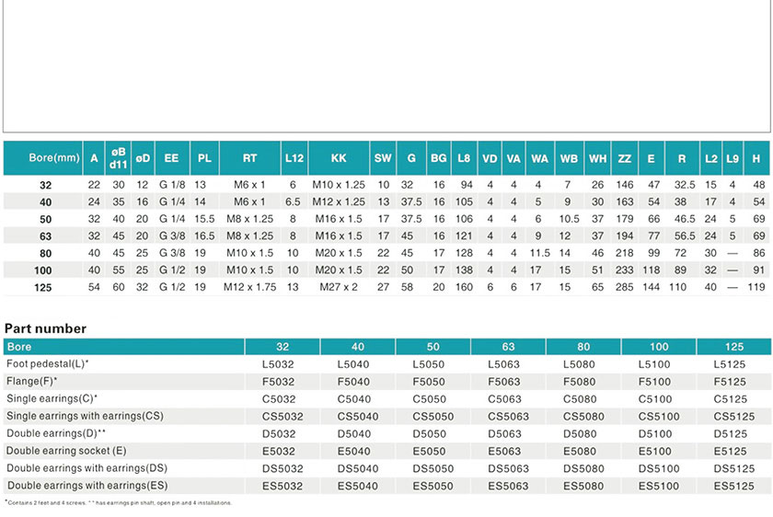Select part number D5040
The image size is (773, 517).
[x=357, y=433]
